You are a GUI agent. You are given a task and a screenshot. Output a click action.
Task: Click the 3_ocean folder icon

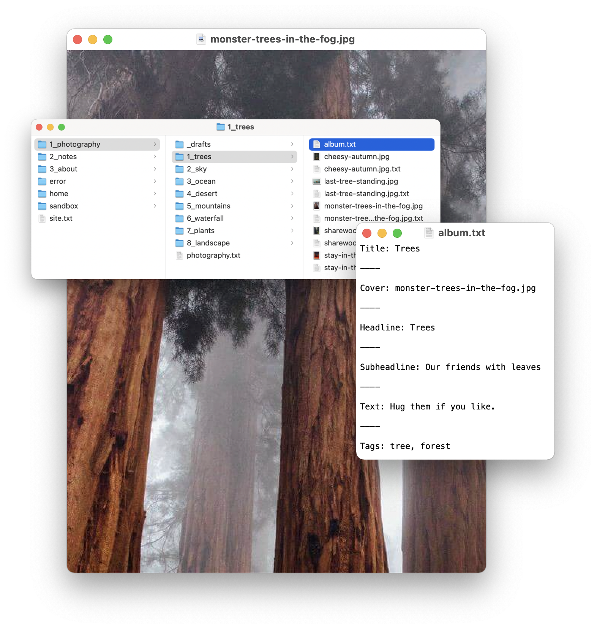[180, 181]
